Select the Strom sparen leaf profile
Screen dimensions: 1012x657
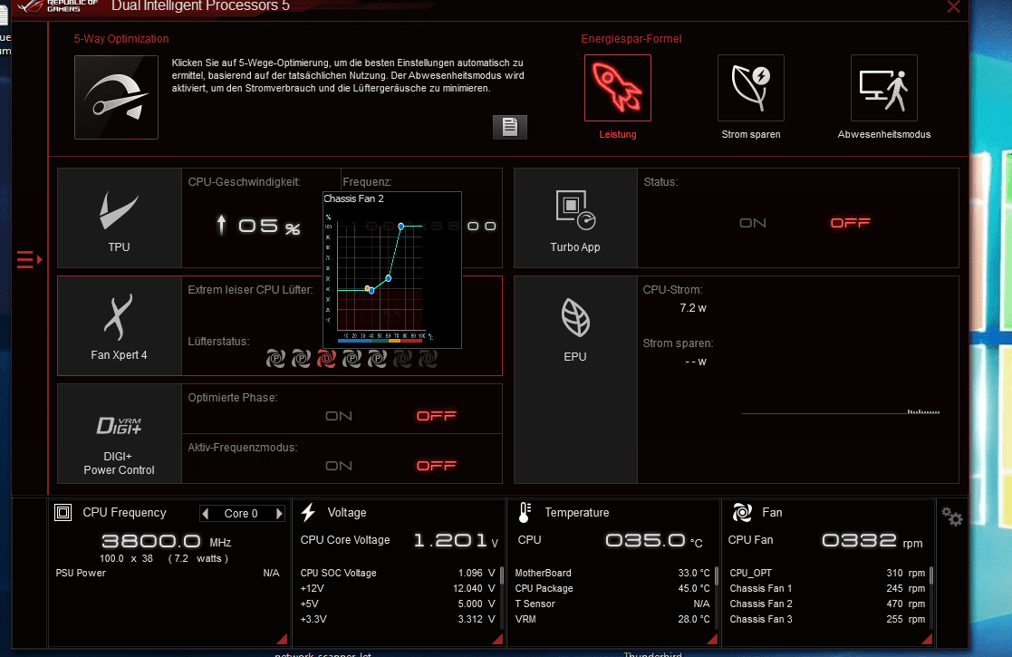tap(750, 88)
